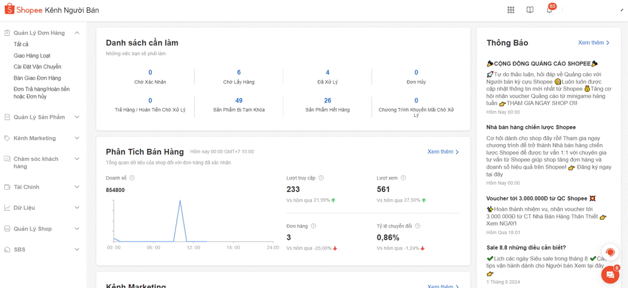Expand the Kênh Marketing sidebar menu
Viewport: 628px width, 288px height.
coord(77,138)
